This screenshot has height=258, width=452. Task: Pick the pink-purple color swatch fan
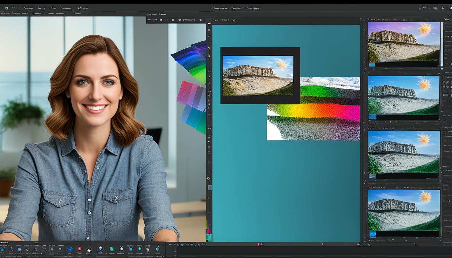click(x=191, y=96)
